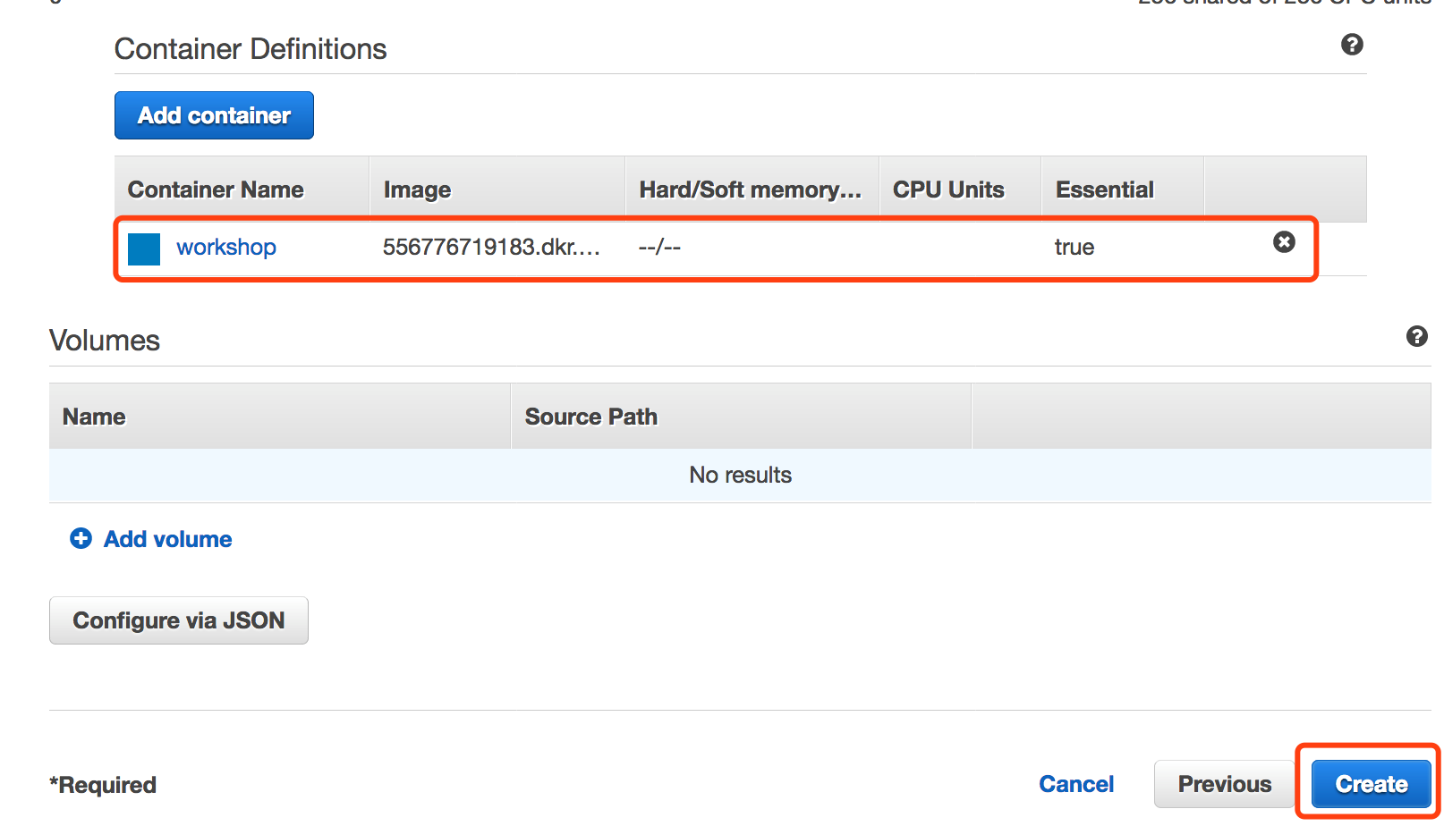Viewport: 1444px width, 826px height.
Task: Click the Volumes Name column header
Action: click(x=94, y=417)
